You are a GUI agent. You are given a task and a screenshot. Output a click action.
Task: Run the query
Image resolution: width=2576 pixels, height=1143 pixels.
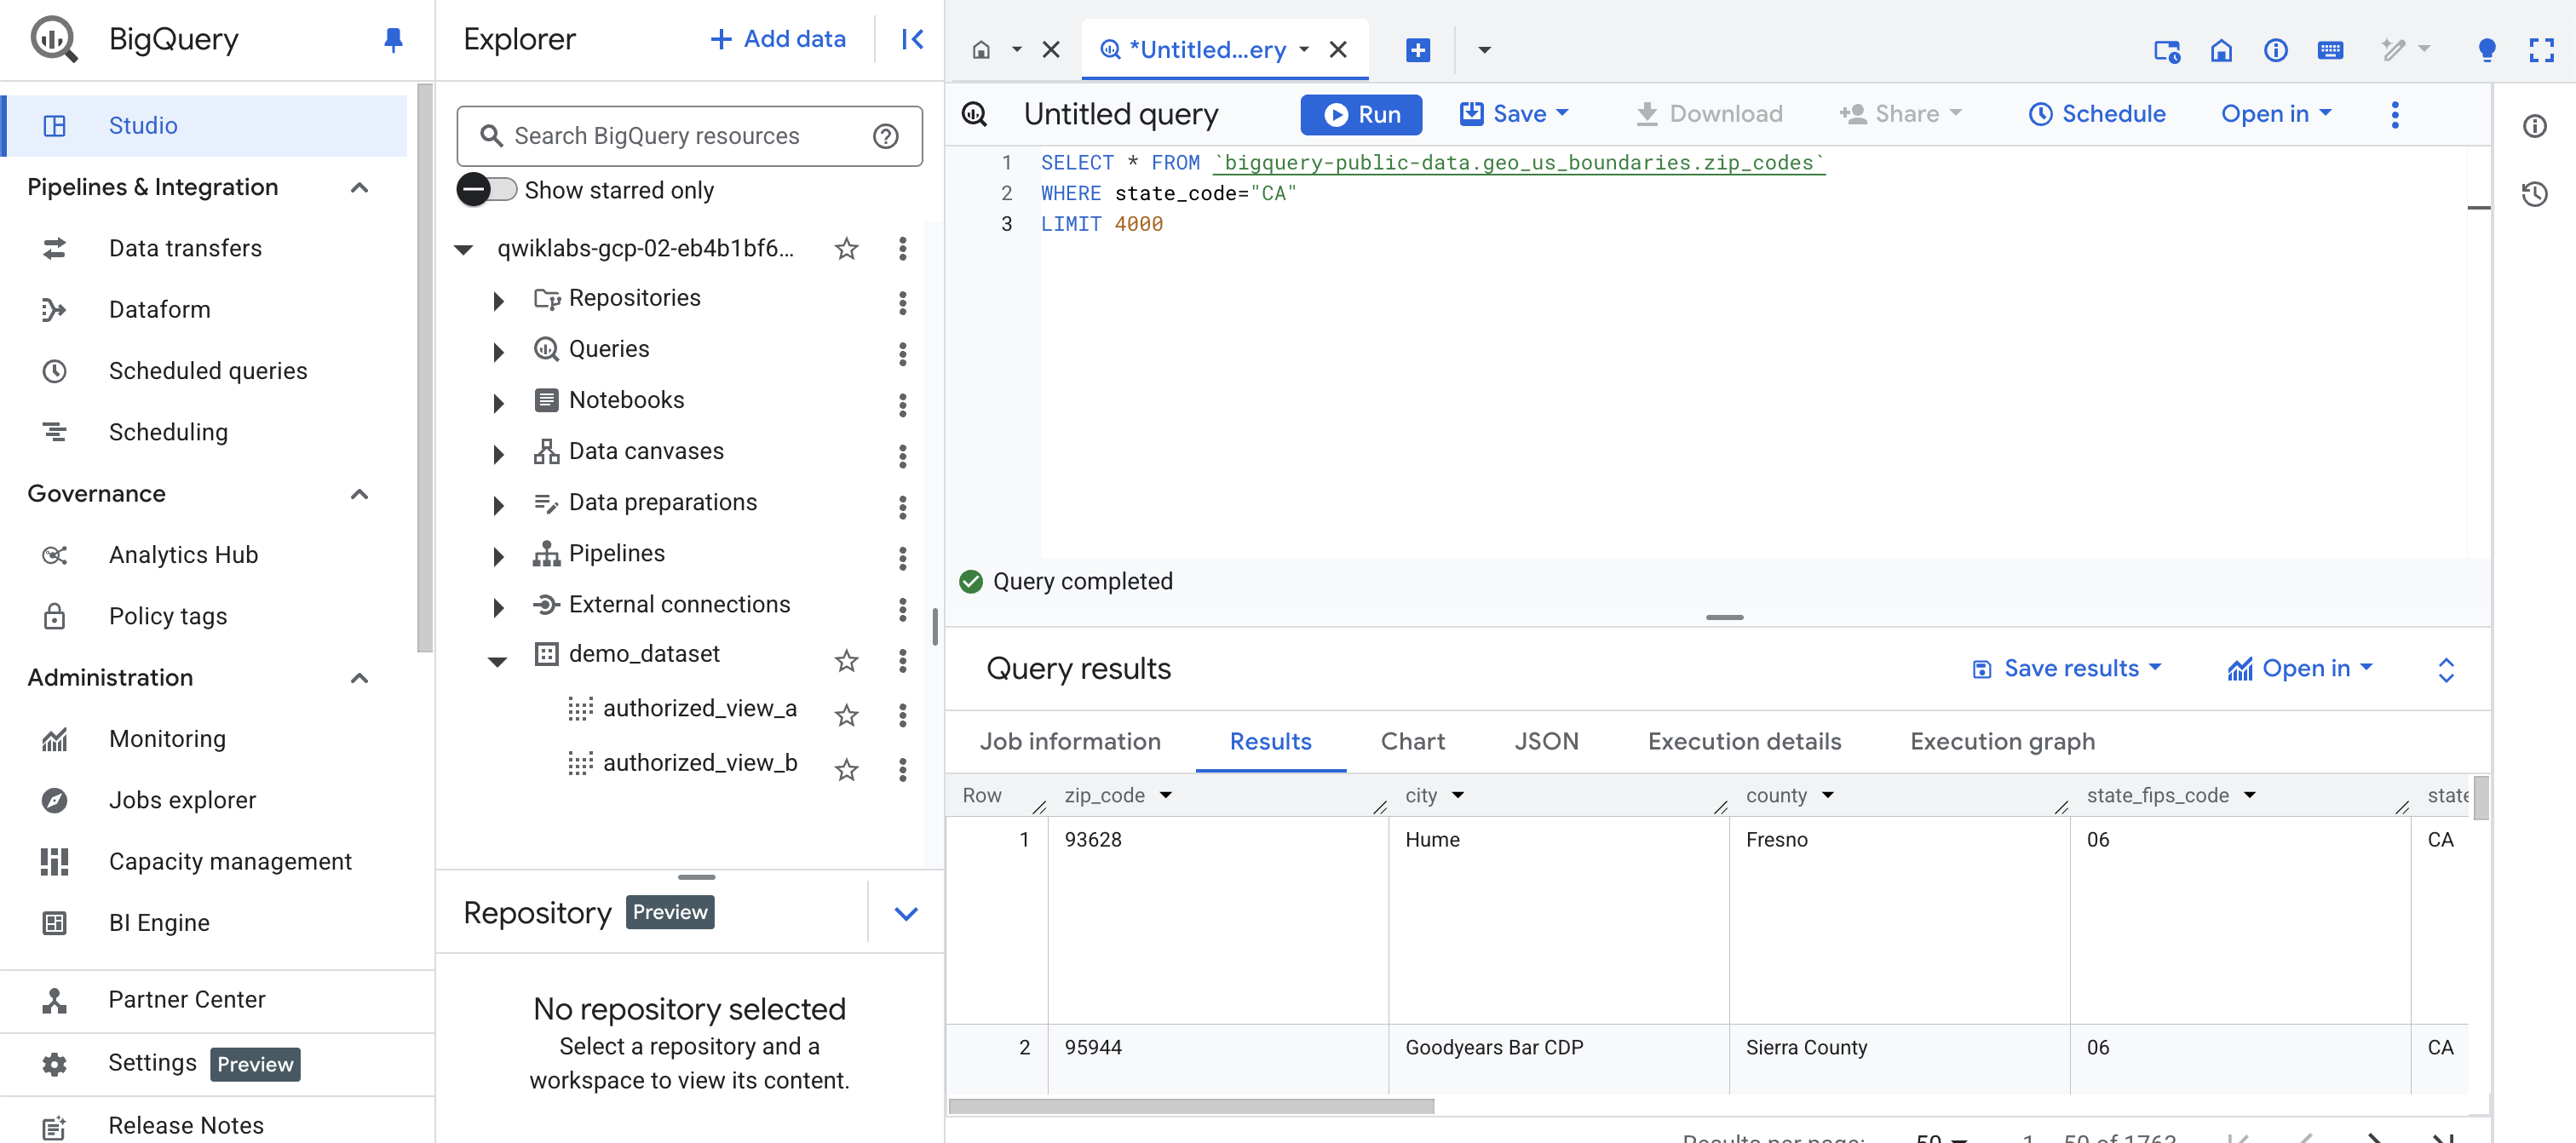1361,114
